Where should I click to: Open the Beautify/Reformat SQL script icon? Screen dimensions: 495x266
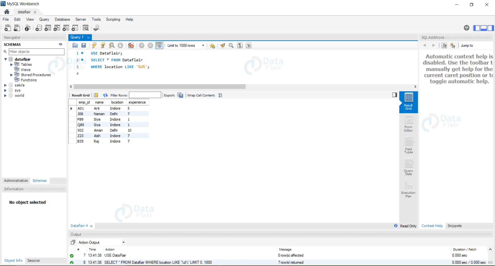[x=222, y=45]
